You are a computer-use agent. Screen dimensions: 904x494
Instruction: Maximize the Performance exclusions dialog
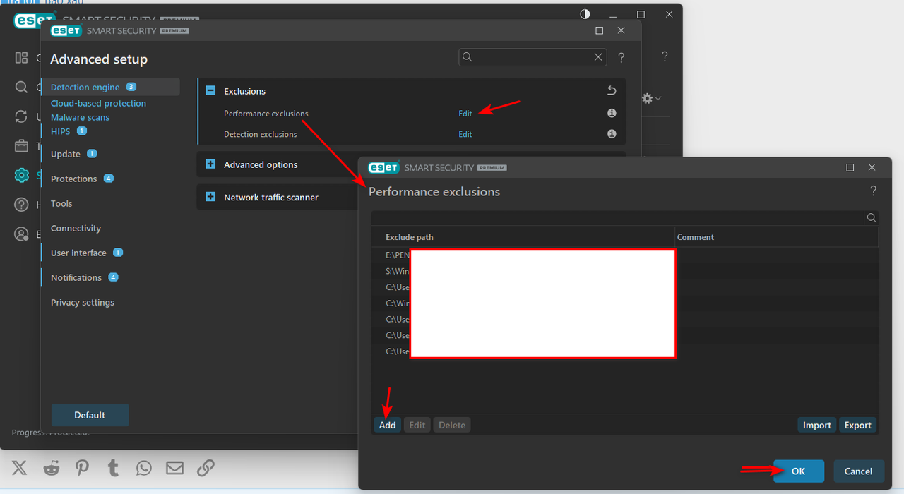(x=850, y=167)
